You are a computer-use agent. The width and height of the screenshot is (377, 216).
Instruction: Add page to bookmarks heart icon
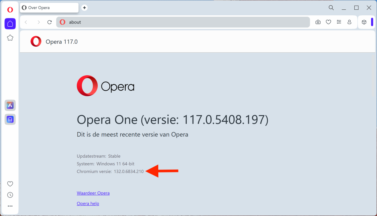point(328,22)
